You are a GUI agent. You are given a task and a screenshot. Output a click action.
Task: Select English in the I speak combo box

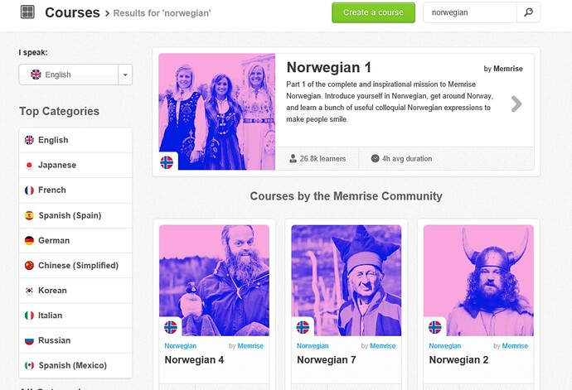69,75
